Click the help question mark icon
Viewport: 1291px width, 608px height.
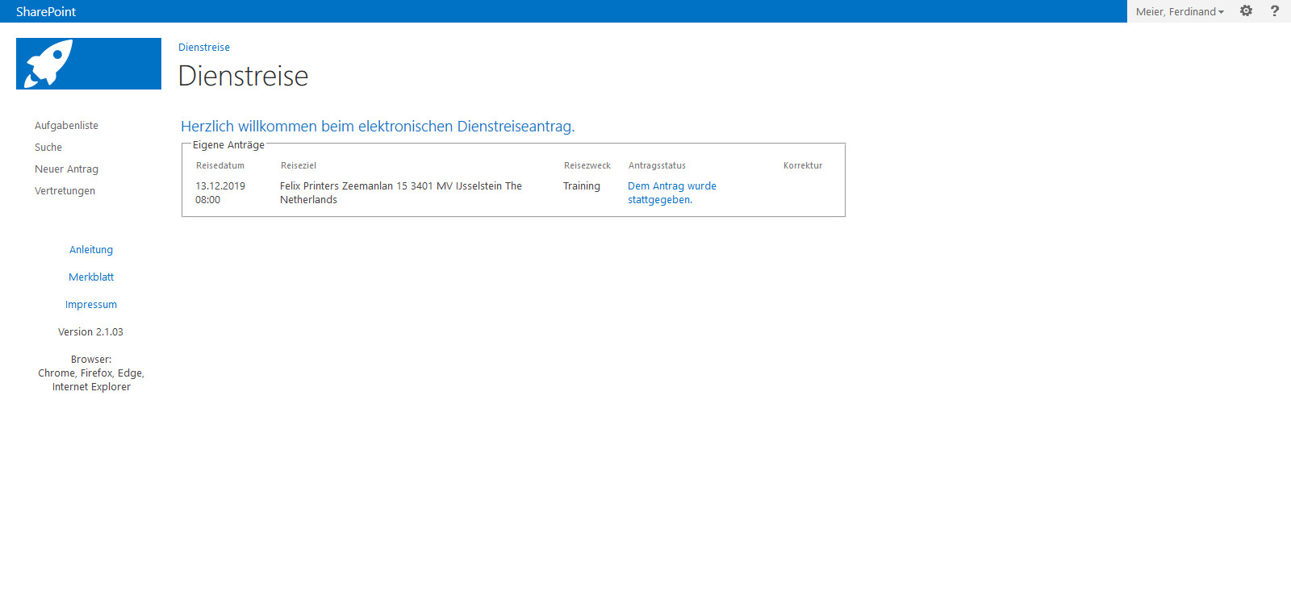coord(1275,11)
